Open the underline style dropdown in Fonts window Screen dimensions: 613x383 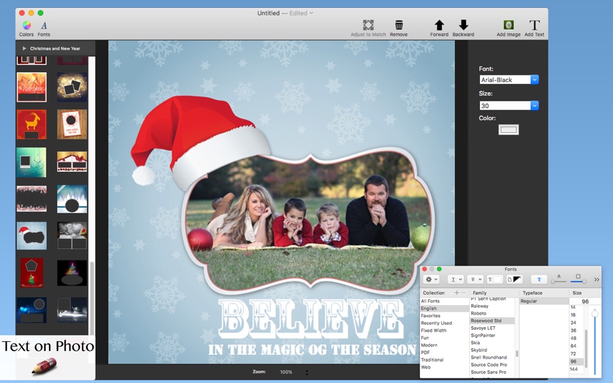[456, 279]
